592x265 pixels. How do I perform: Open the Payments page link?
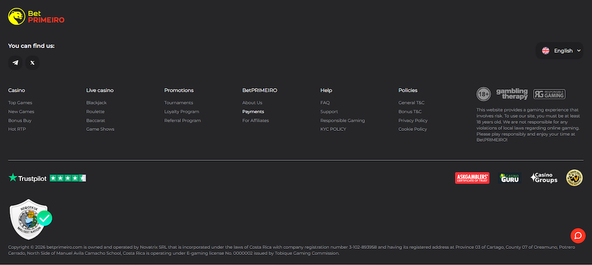pyautogui.click(x=253, y=112)
